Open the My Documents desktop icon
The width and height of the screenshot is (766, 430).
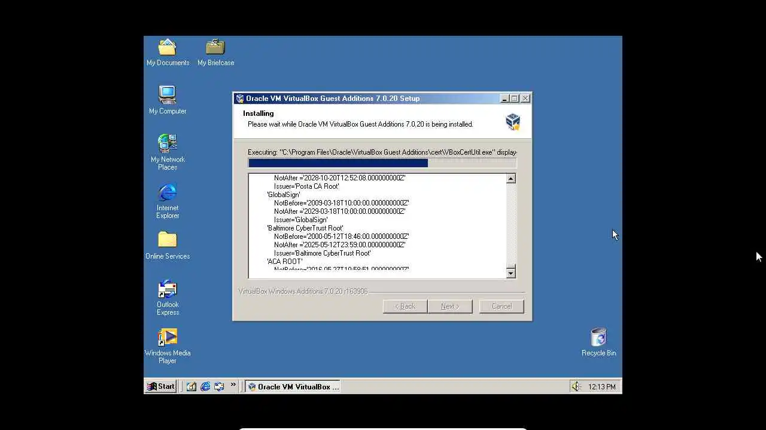coord(168,53)
